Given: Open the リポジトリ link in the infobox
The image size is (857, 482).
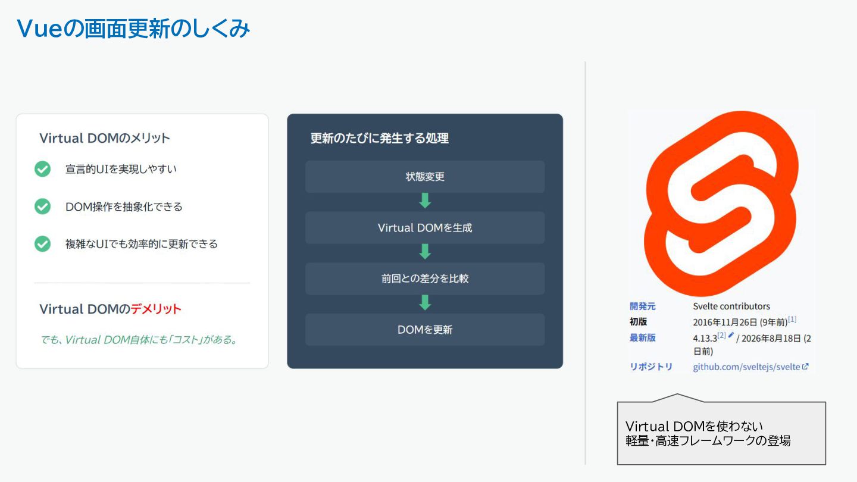Looking at the screenshot, I should pos(651,367).
